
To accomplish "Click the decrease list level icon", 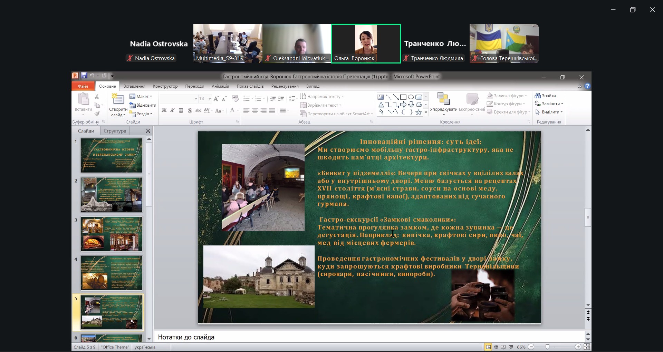I will [x=273, y=99].
